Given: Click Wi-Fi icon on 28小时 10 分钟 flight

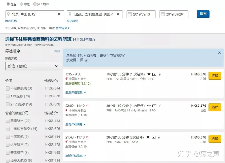Looking at the screenshot, I should pyautogui.click(x=149, y=106).
